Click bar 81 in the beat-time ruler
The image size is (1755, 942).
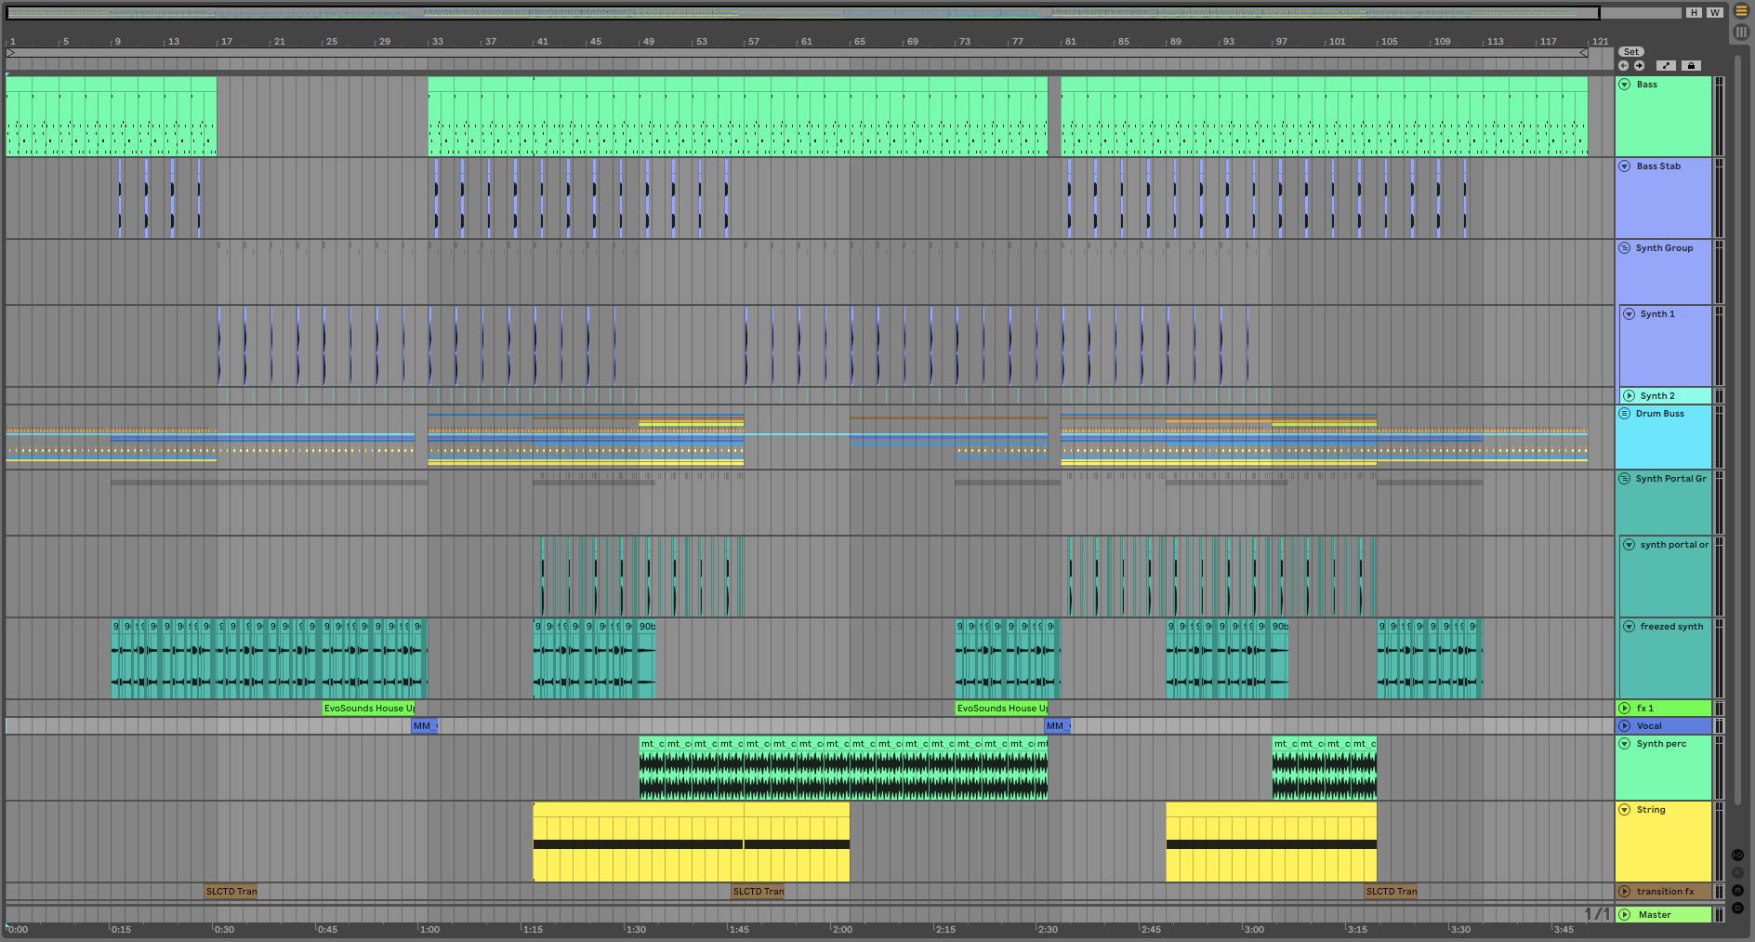point(1070,42)
